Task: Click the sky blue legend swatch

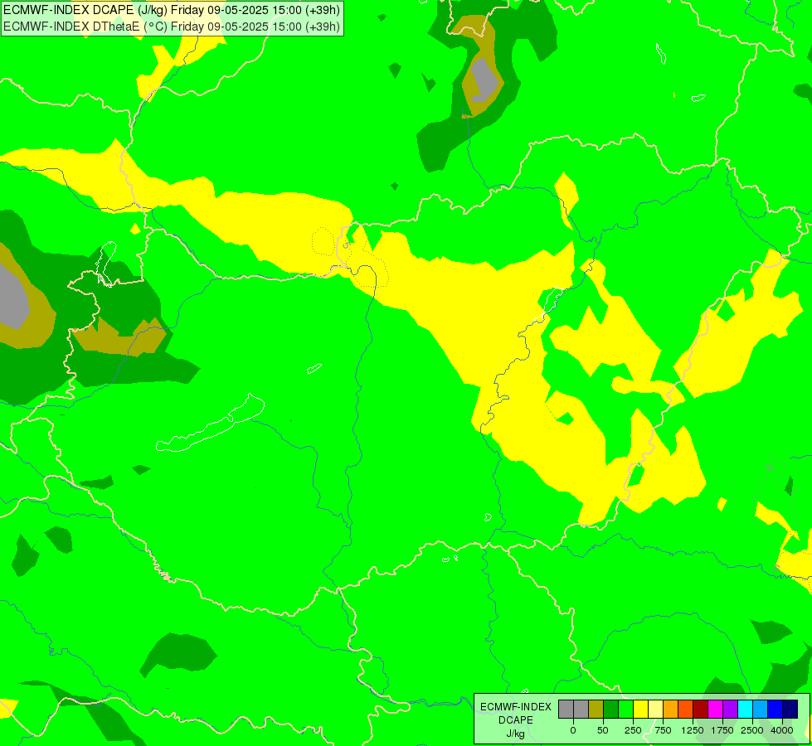Action: tap(761, 710)
